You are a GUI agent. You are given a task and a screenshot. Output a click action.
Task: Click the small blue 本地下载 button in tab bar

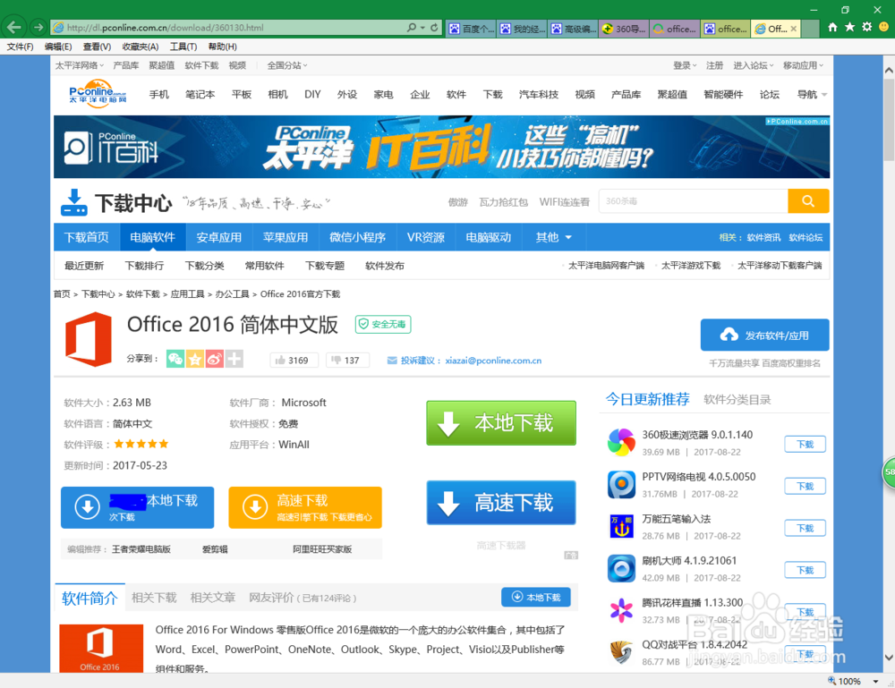click(x=536, y=597)
